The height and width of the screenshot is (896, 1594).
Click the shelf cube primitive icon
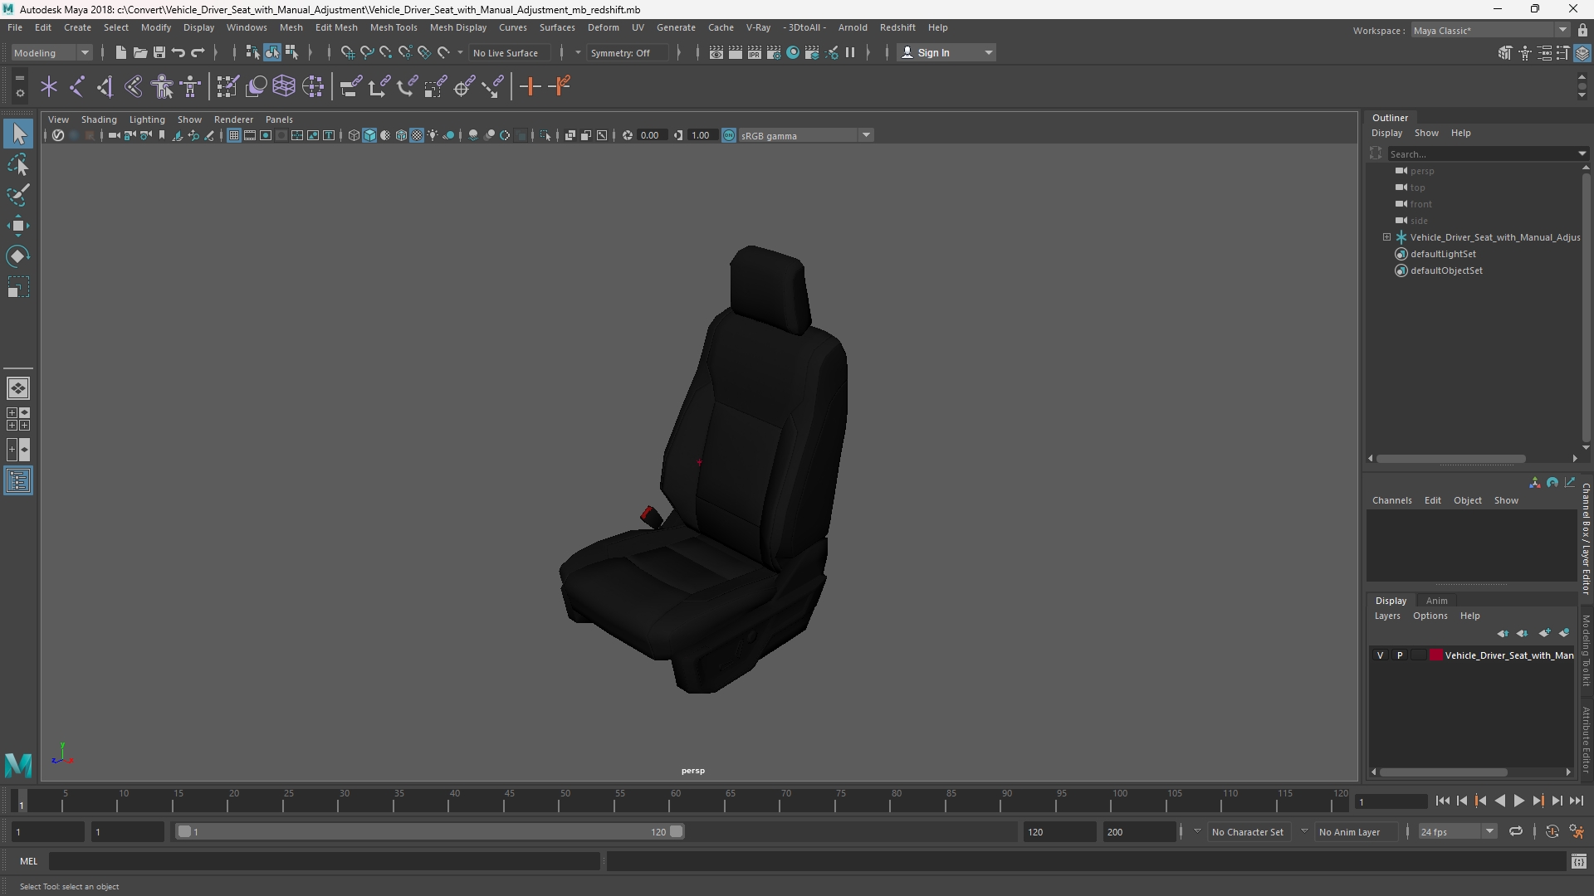pos(284,86)
